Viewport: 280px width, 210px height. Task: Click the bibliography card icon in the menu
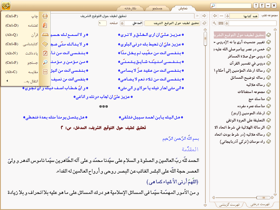[x=45, y=44]
